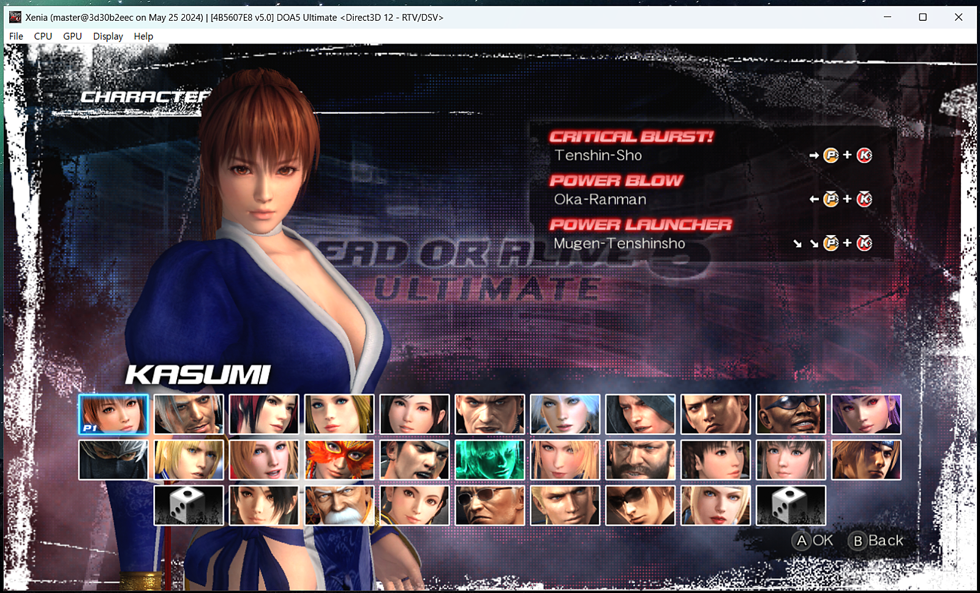980x593 pixels.
Task: Click the K kick icon for Tenshin-Sho
Action: click(864, 155)
